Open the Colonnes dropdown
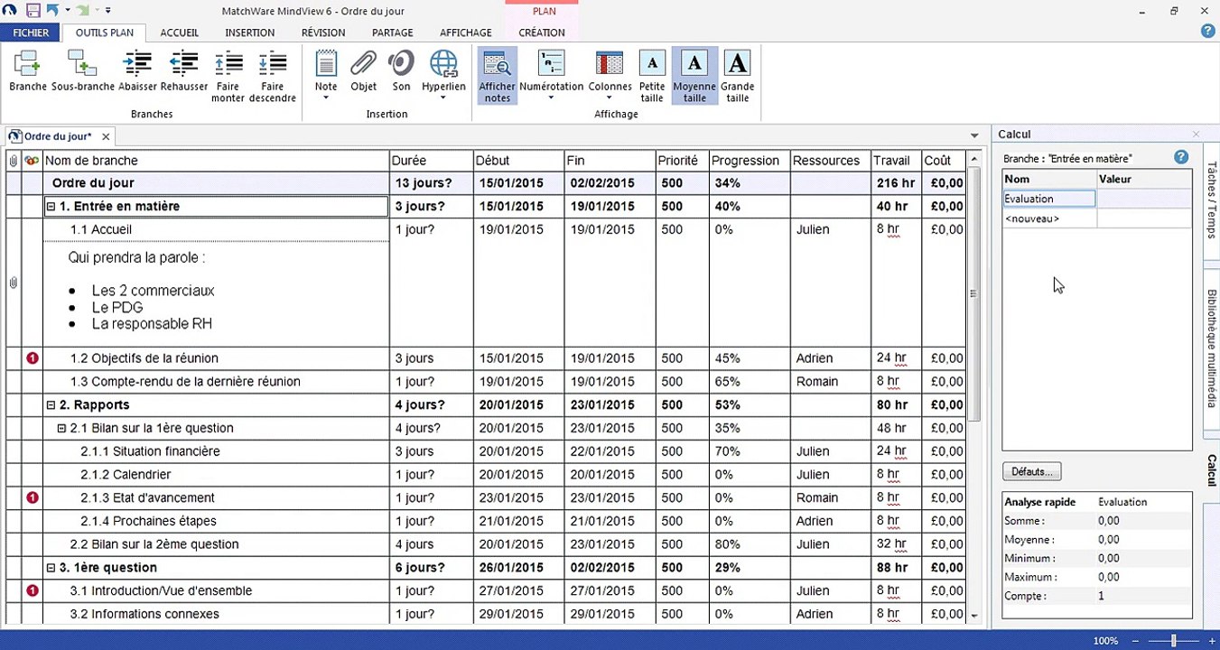Viewport: 1220px width, 650px height. 610,75
